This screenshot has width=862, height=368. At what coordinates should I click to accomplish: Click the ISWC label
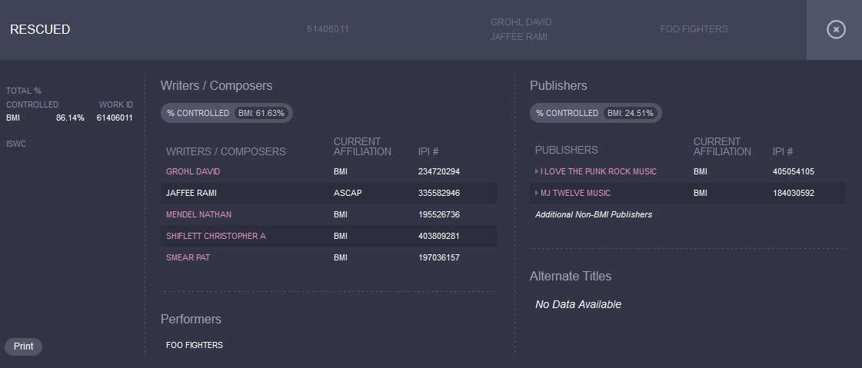pos(16,144)
